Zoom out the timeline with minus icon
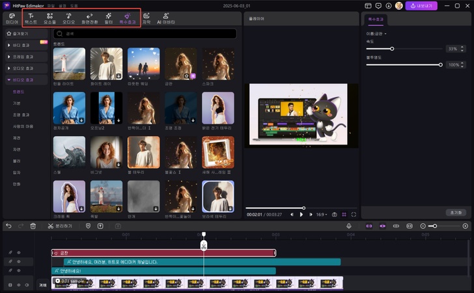The width and height of the screenshot is (474, 293). pyautogui.click(x=423, y=226)
